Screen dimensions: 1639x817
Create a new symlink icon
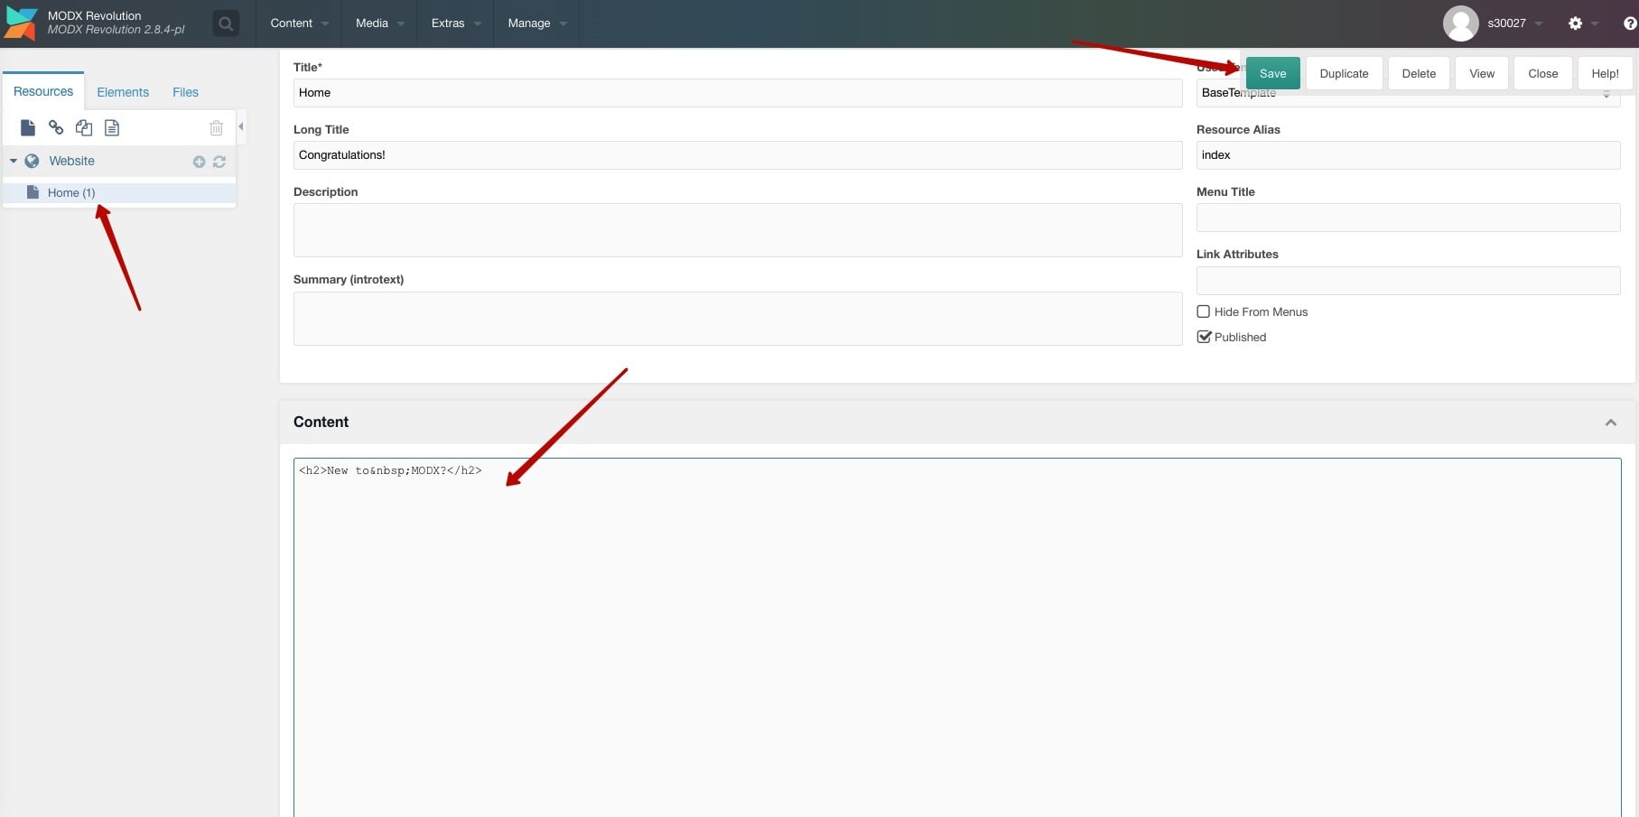[x=84, y=128]
